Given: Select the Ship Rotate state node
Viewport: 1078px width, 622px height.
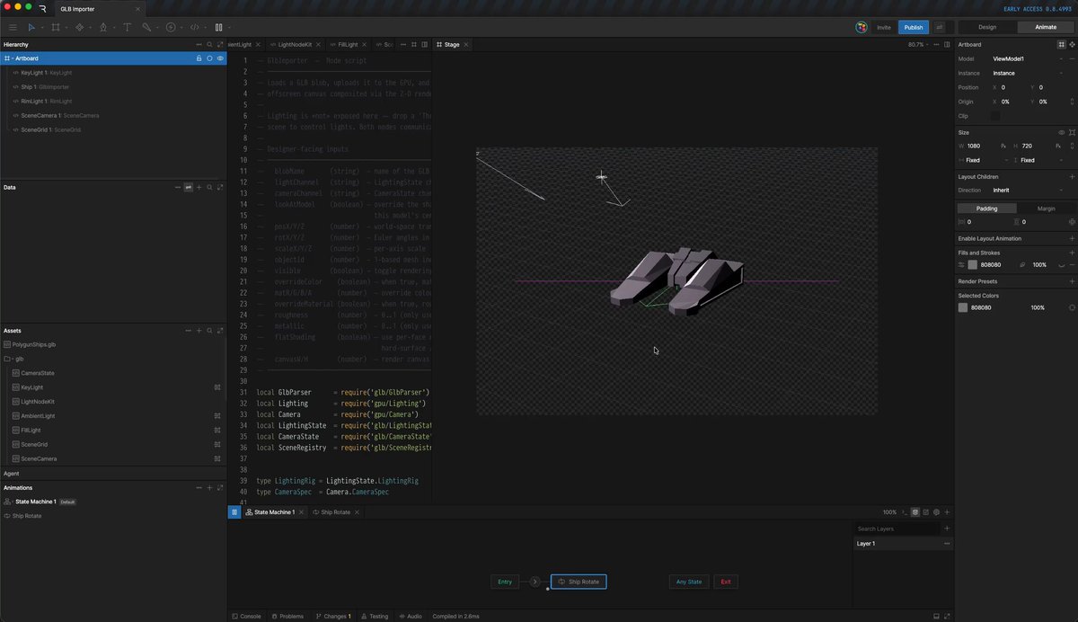Looking at the screenshot, I should 579,582.
